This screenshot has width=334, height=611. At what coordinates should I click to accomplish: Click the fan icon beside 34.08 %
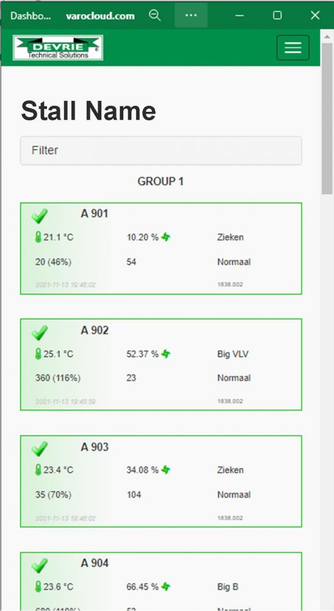tap(166, 470)
